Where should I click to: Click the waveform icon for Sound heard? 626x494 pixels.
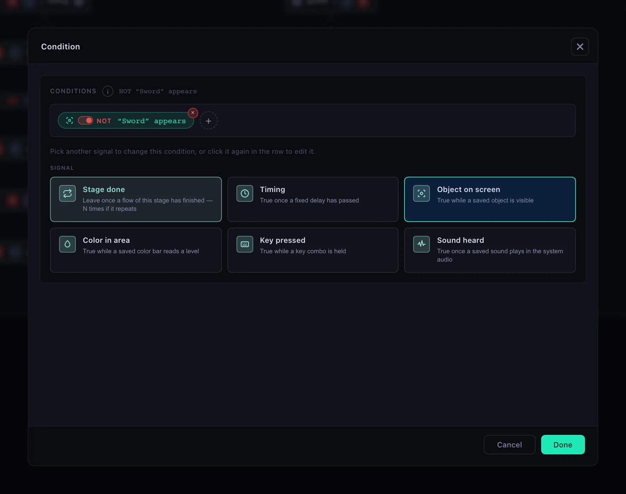coord(422,244)
